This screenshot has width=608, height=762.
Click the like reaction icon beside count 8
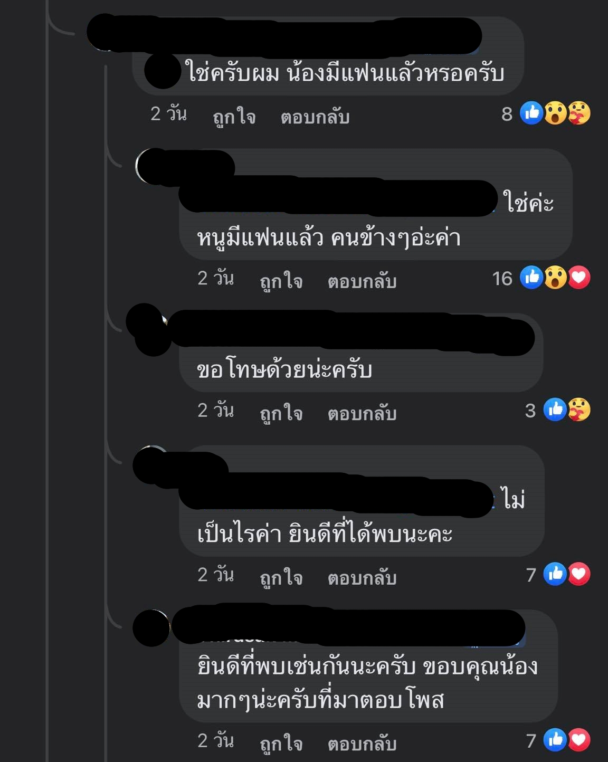pos(532,113)
